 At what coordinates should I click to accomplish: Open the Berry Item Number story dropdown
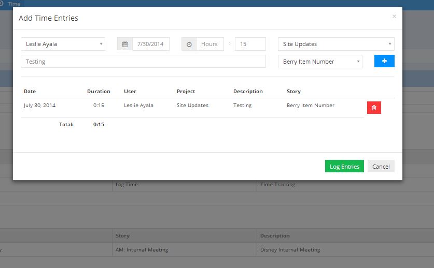click(x=320, y=62)
